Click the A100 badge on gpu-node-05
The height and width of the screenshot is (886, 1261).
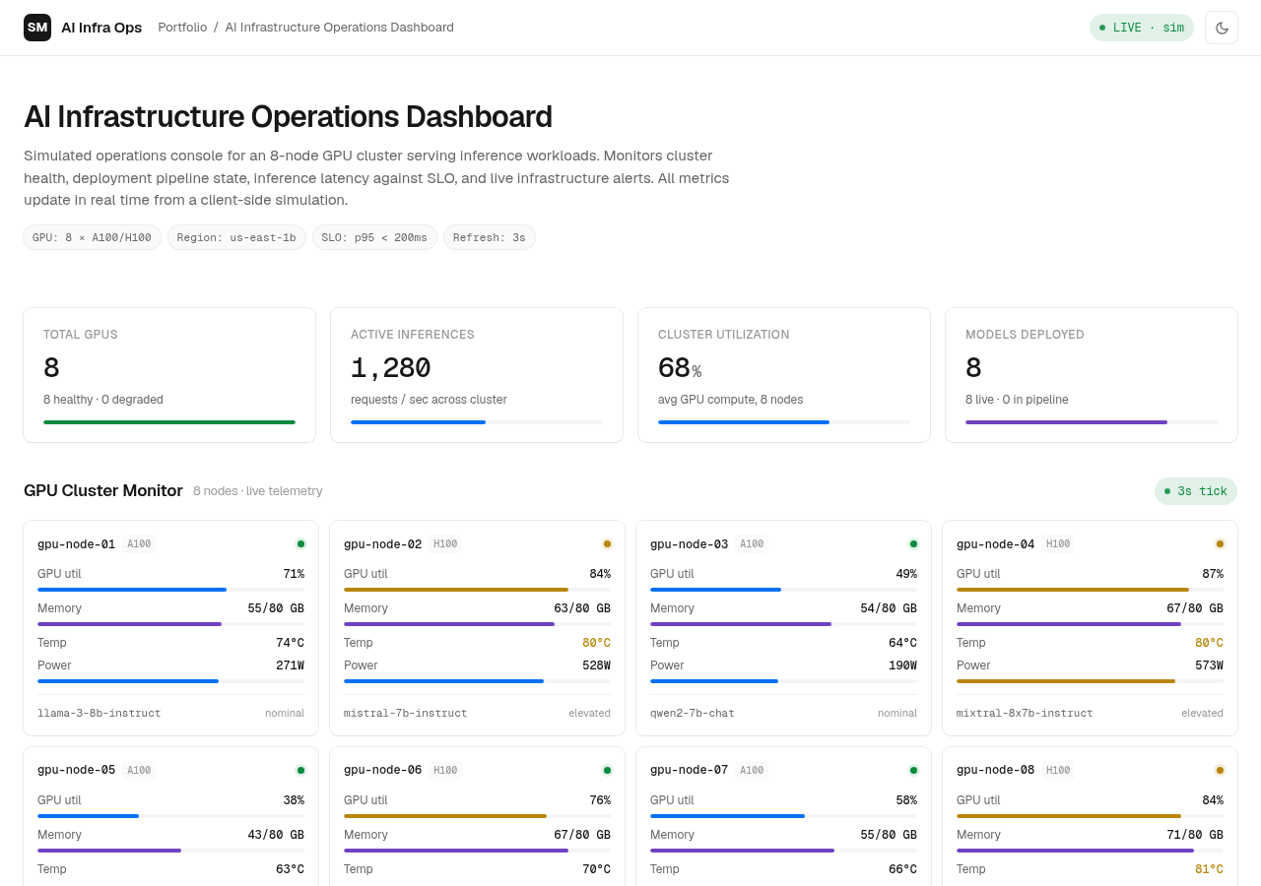[x=139, y=771]
